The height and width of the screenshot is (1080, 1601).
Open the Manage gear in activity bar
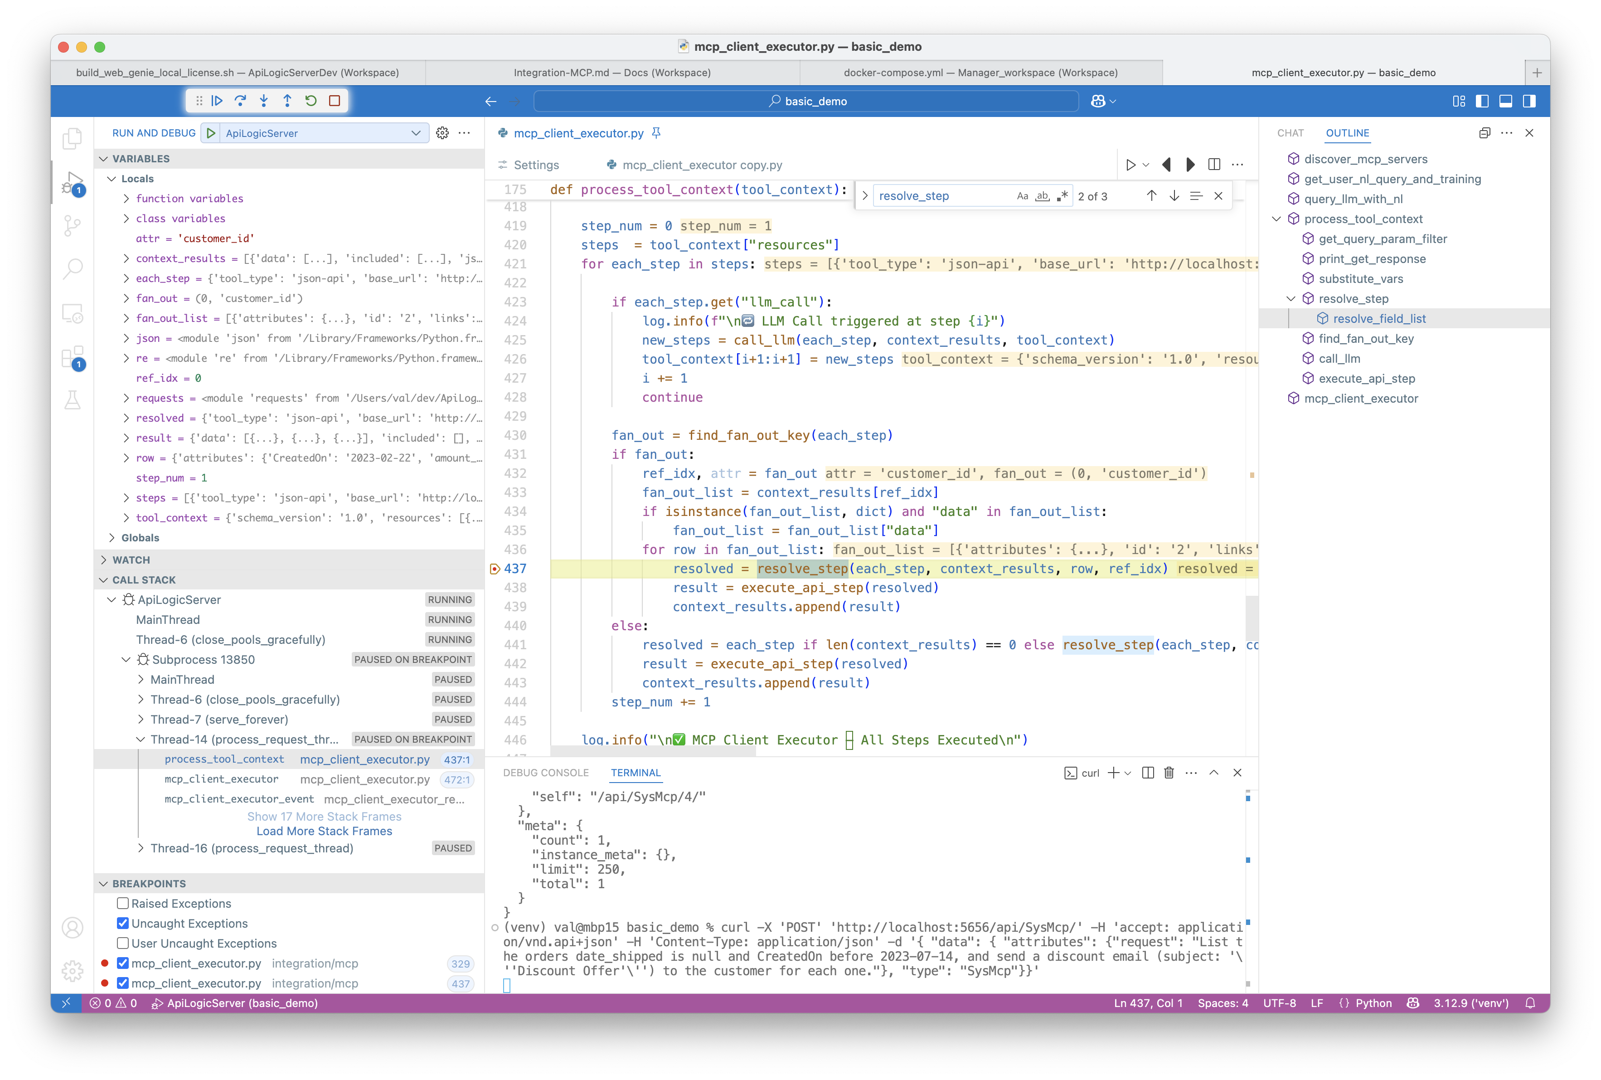[73, 971]
